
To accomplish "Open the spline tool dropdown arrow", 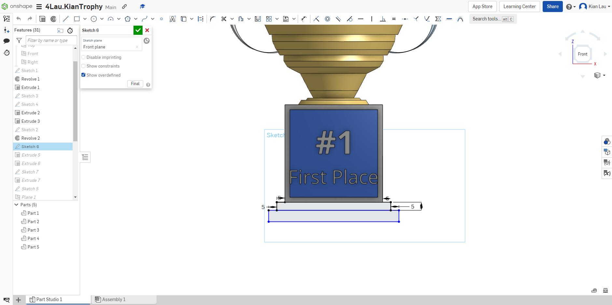I will click(x=153, y=19).
